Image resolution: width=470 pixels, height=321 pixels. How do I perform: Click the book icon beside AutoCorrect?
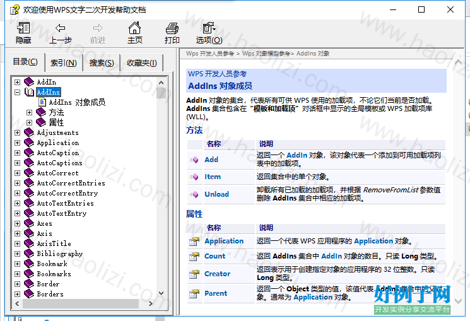29,173
